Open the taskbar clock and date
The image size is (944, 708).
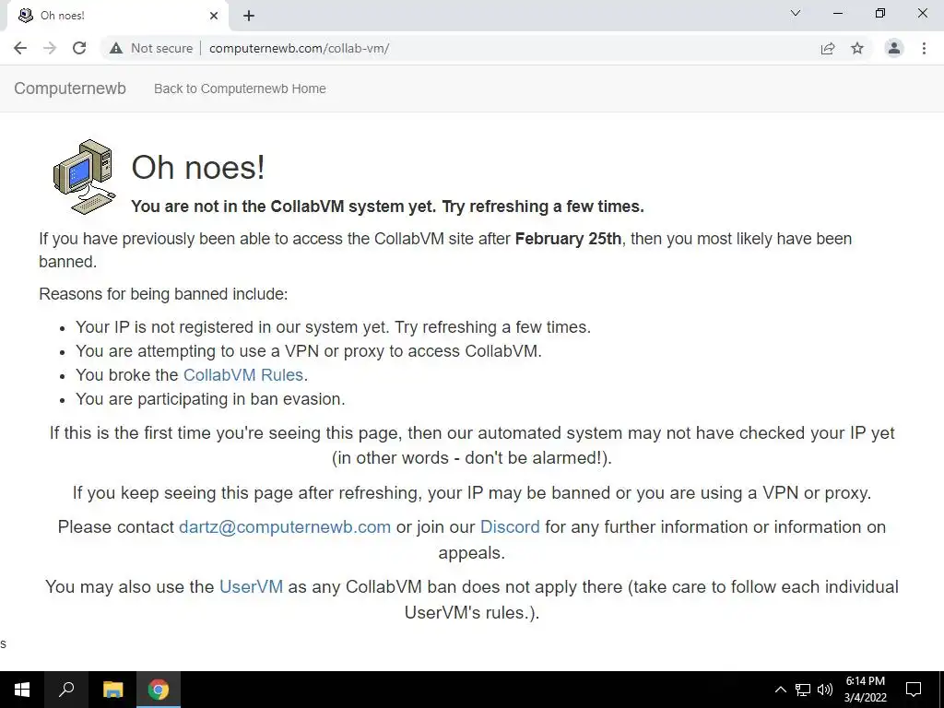click(865, 690)
